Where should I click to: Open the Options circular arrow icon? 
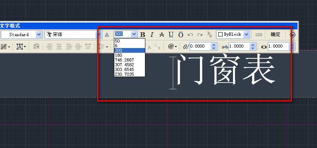tap(292, 35)
